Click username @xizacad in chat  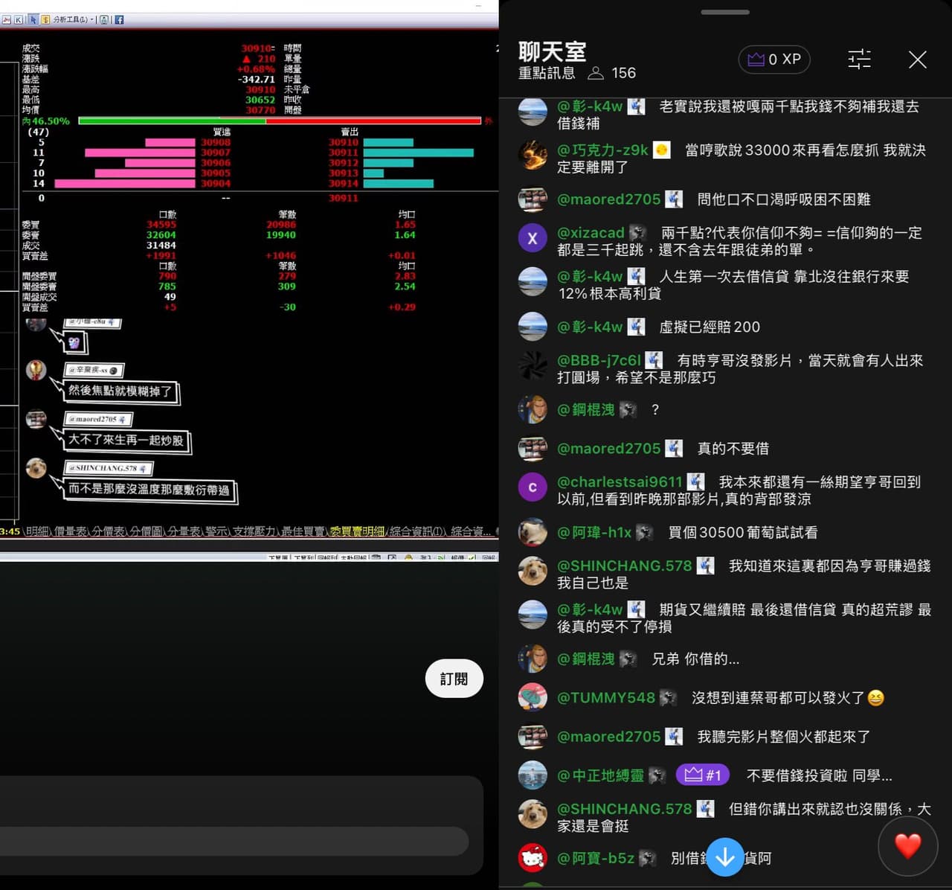(591, 233)
